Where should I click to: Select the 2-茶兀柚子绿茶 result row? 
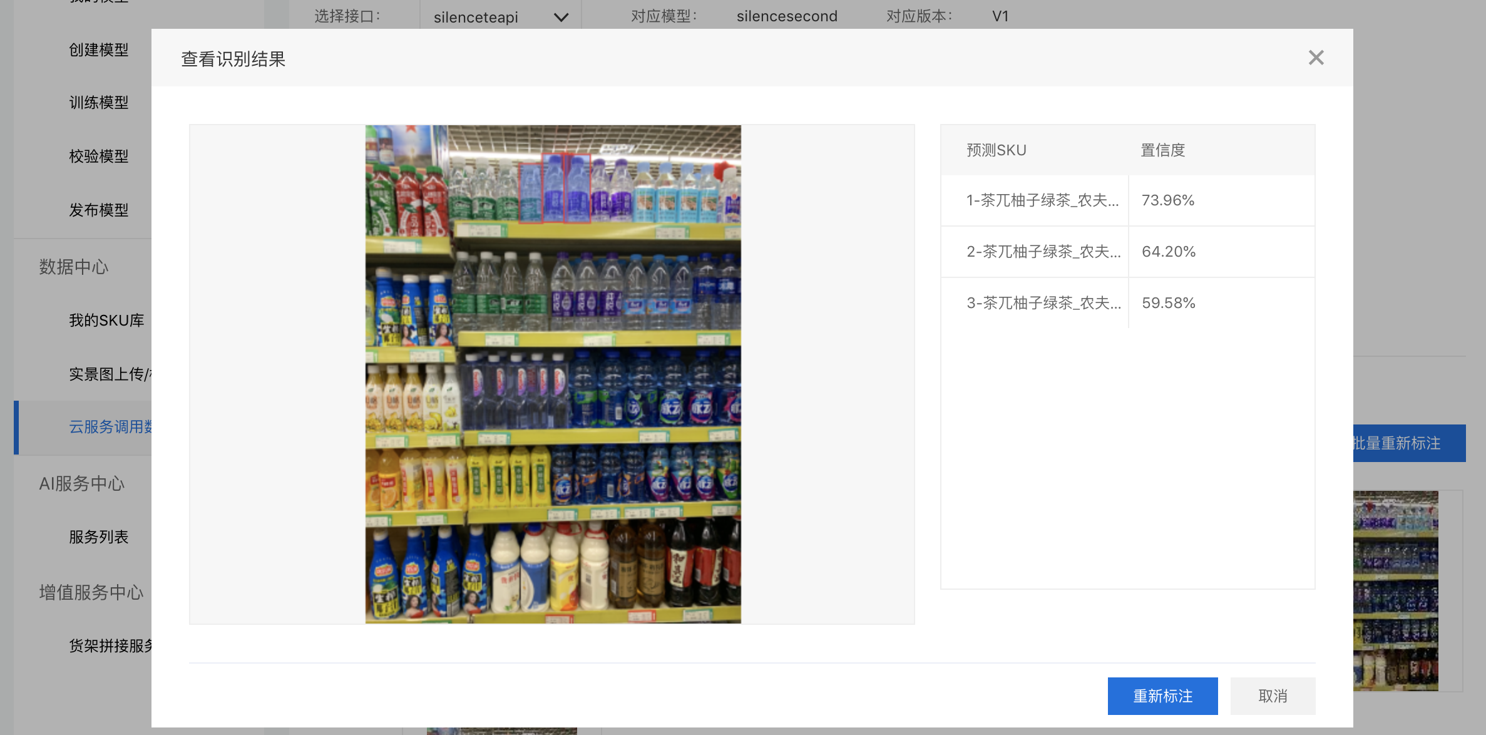(x=1127, y=252)
